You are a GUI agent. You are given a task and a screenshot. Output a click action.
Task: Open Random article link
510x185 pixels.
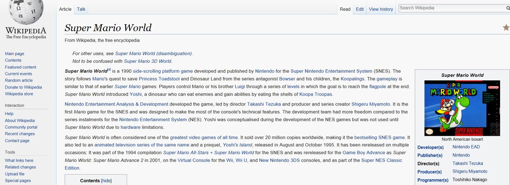(19, 80)
